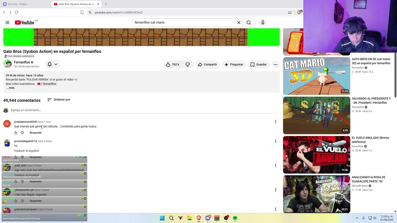
Task: Expand the description with ...más
Action: pos(11,88)
